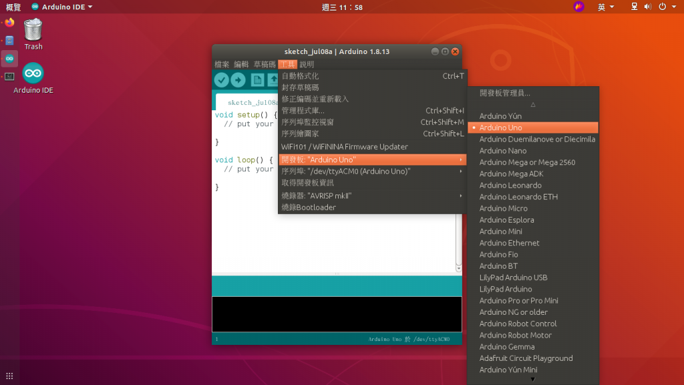Select 自動格式化 menu item

pyautogui.click(x=373, y=76)
